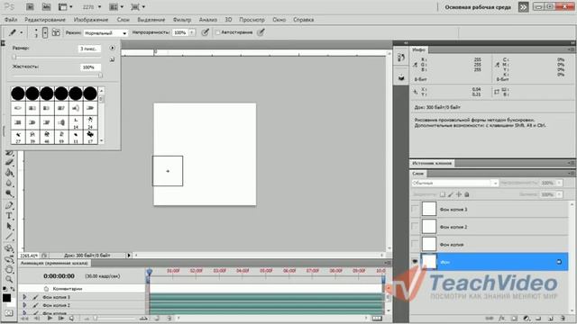The image size is (577, 324).
Task: Toggle lock position in Layers panel
Action: 459,194
